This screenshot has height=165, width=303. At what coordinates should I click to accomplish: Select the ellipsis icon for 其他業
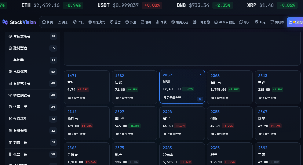10,60
